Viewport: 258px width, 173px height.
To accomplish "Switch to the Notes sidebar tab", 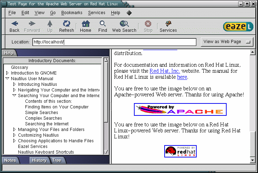I will tap(10, 160).
